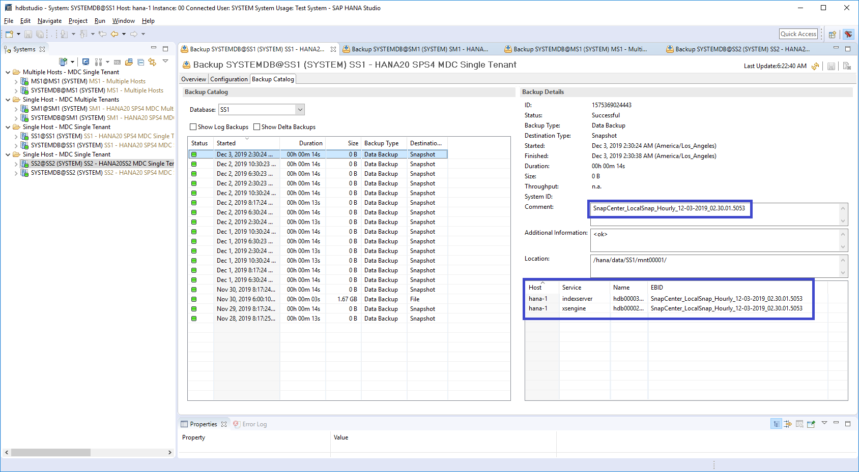Click the Open Perspective icon

[833, 35]
